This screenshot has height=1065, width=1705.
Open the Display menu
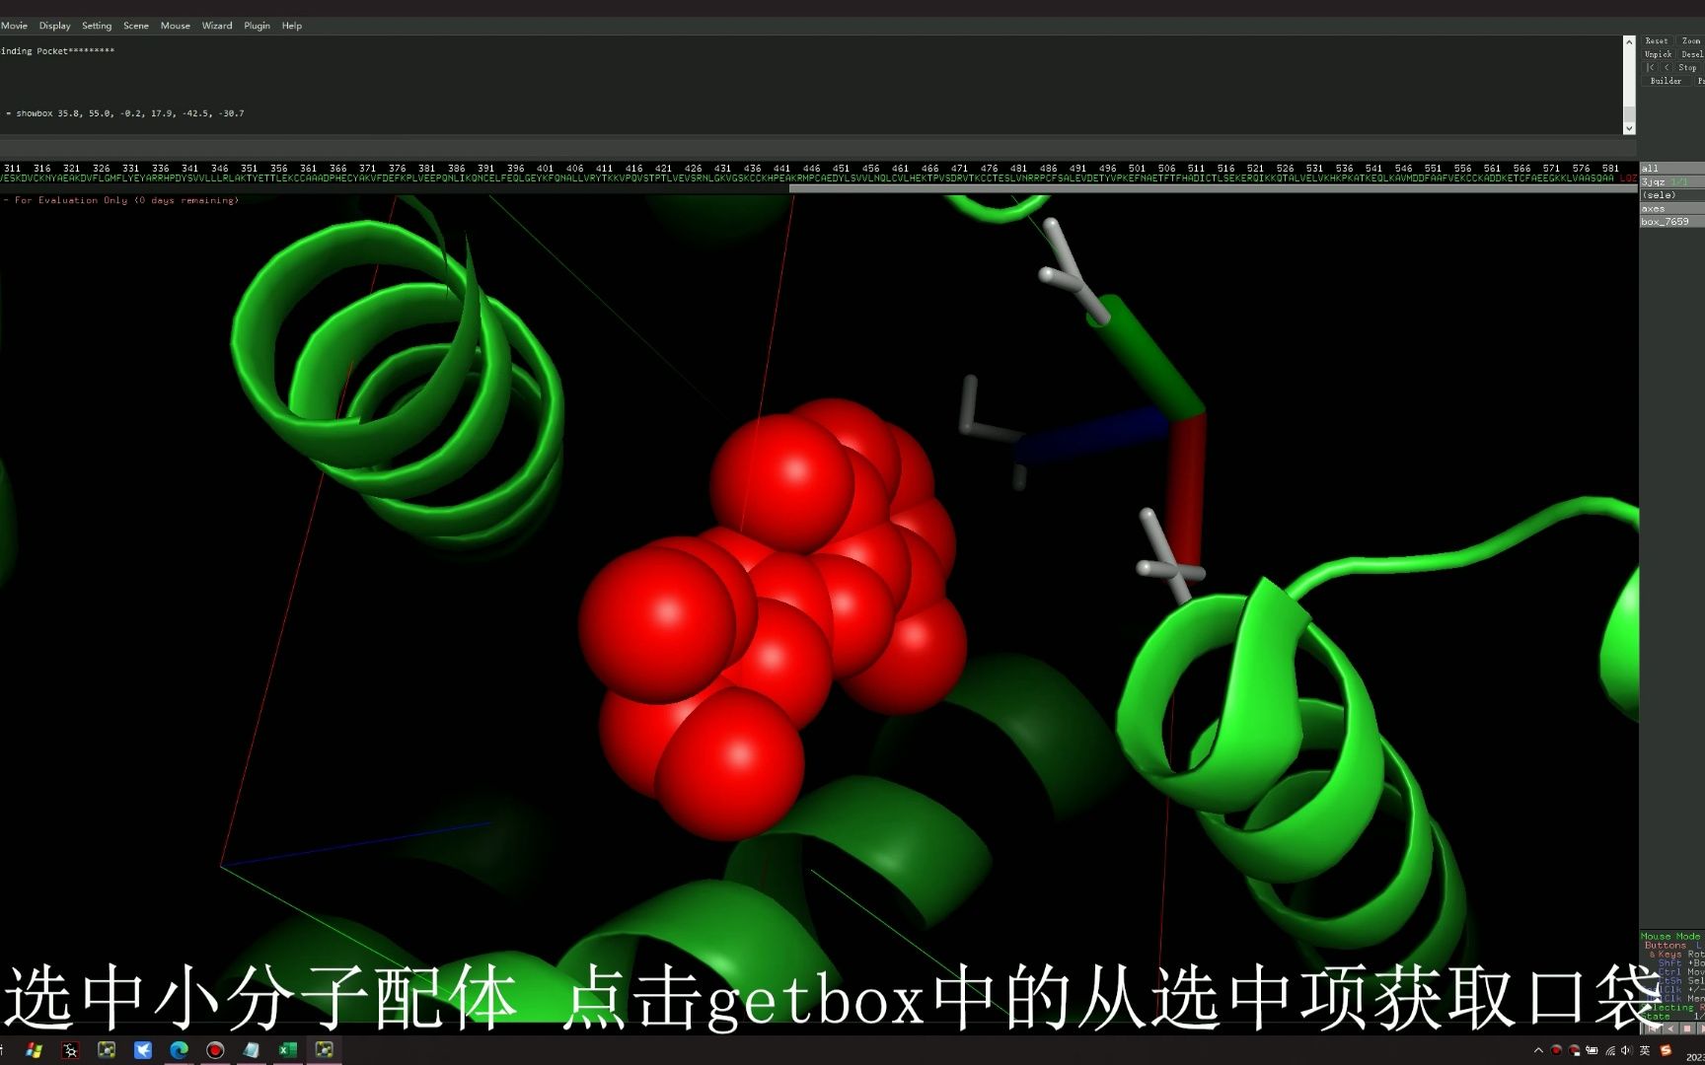coord(54,26)
